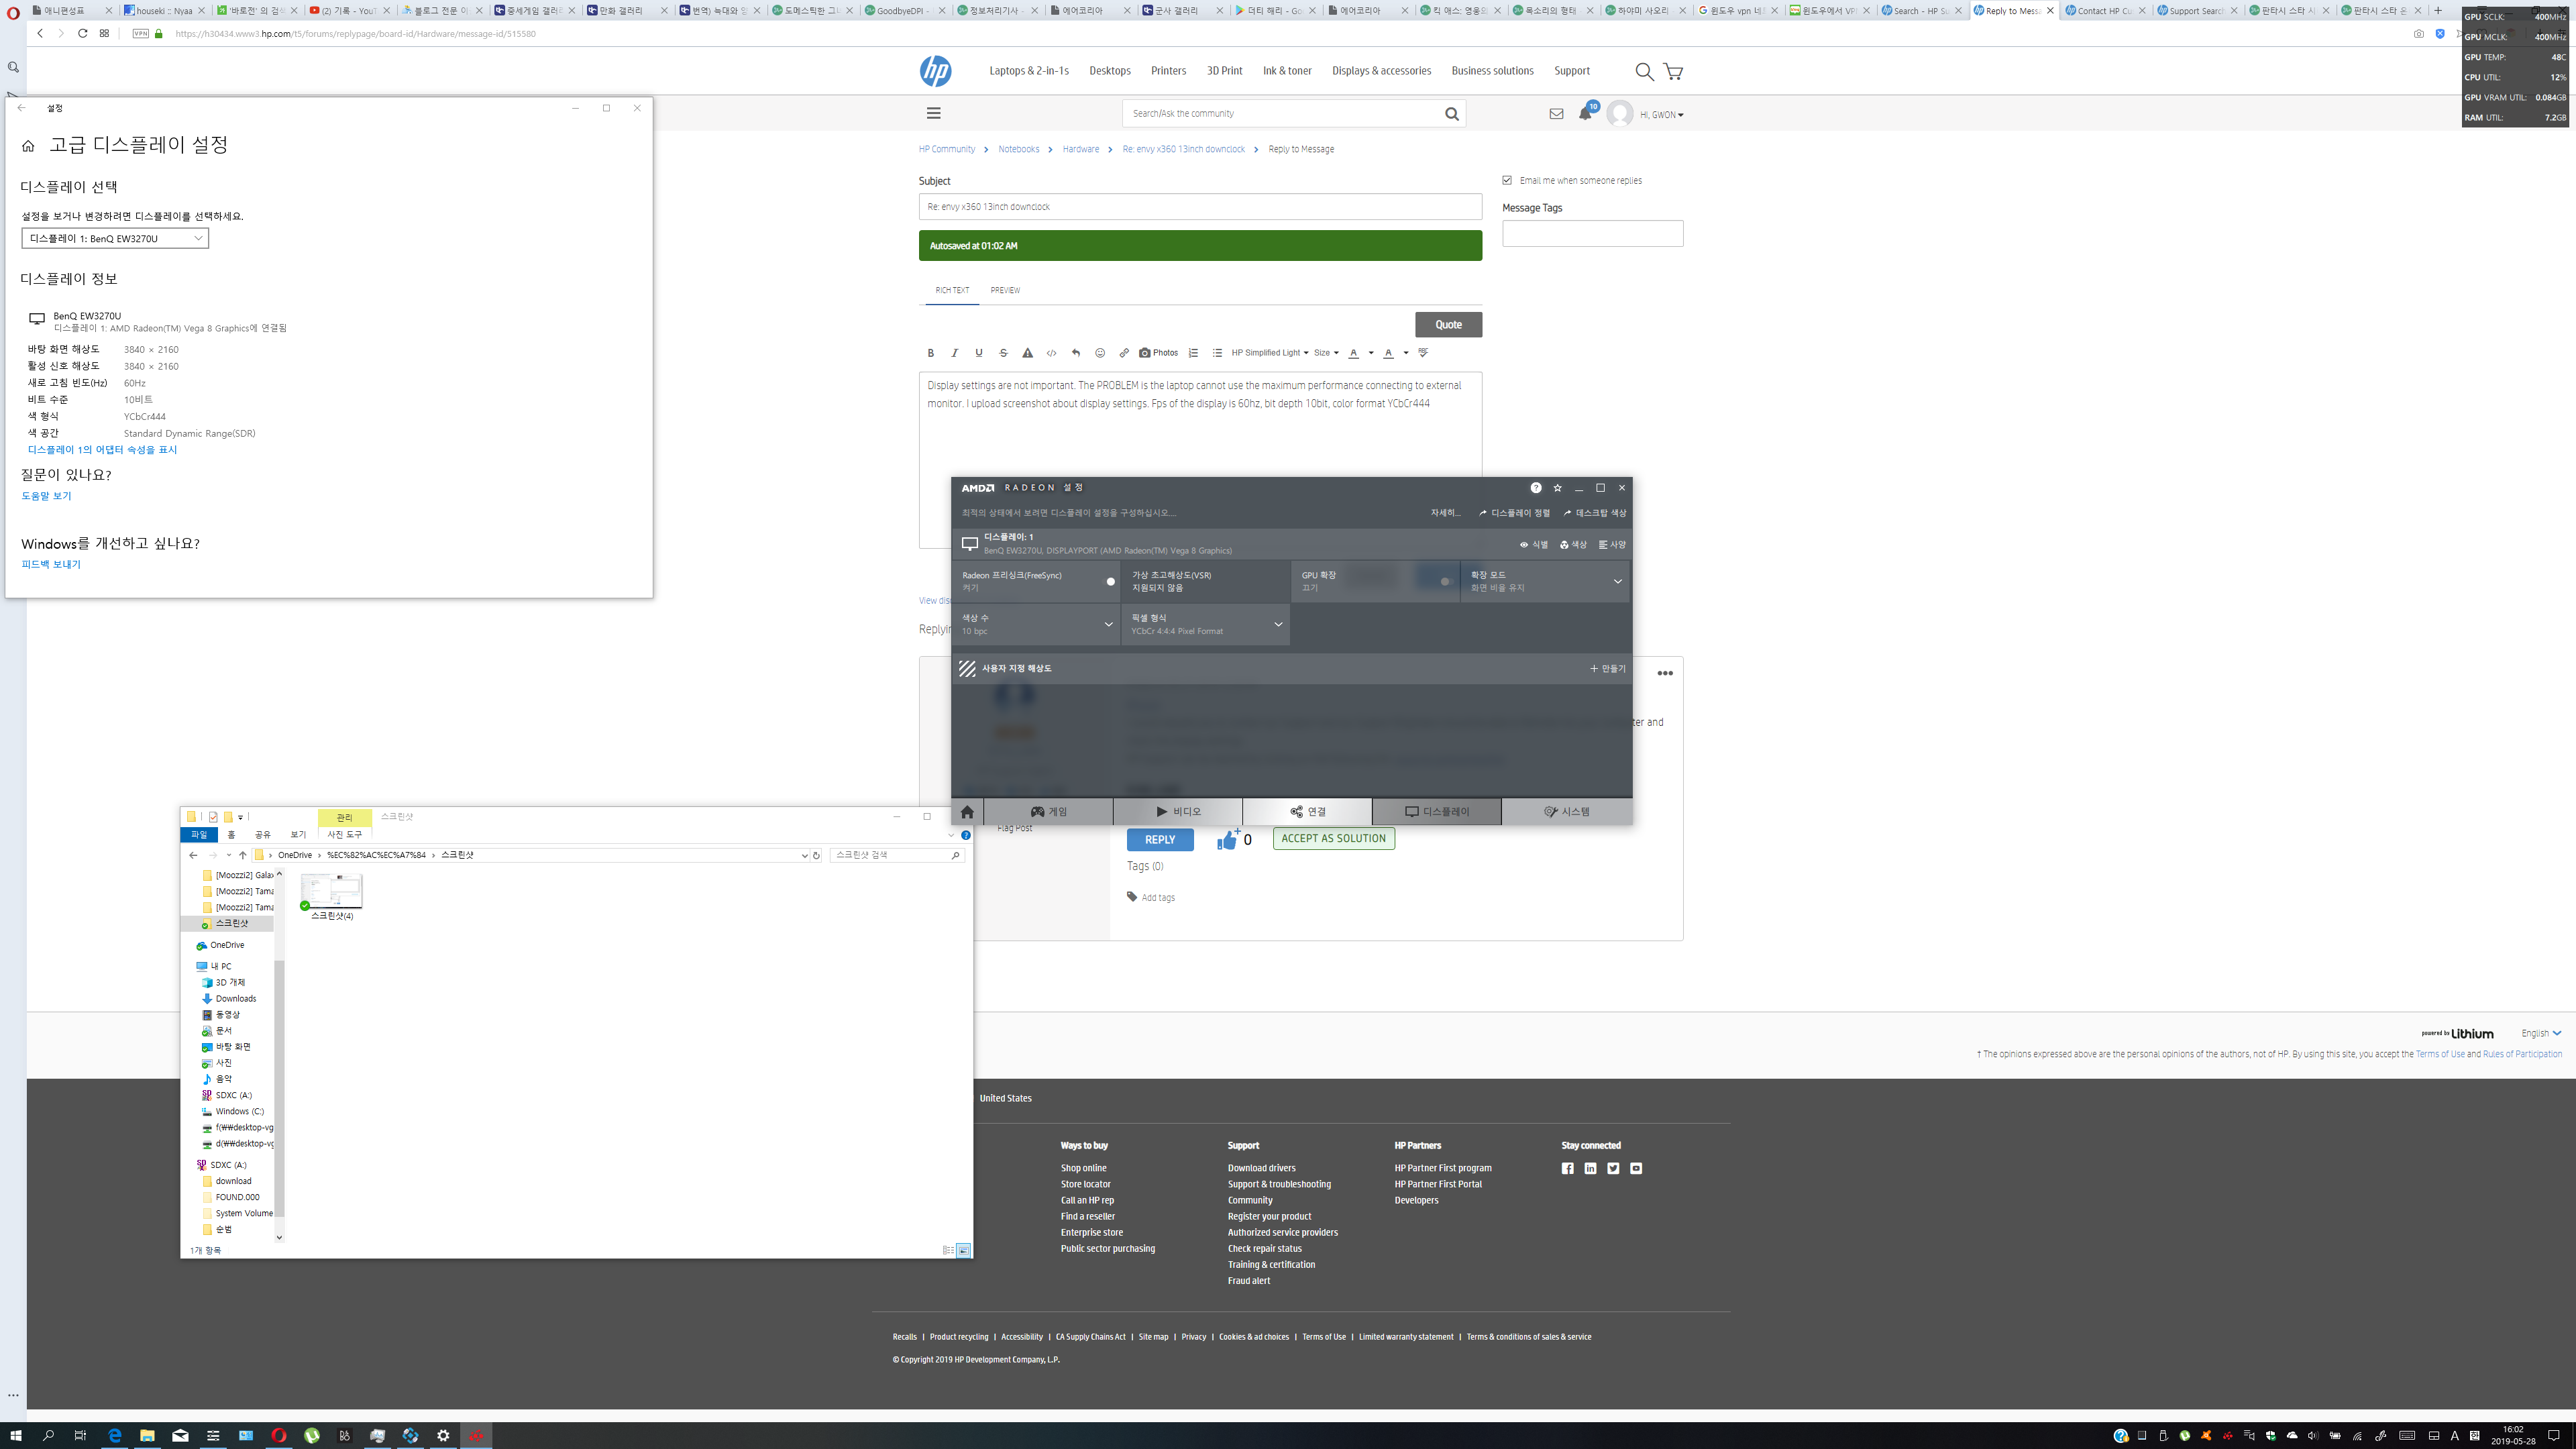
Task: Click the insert link chain icon
Action: coord(1124,353)
